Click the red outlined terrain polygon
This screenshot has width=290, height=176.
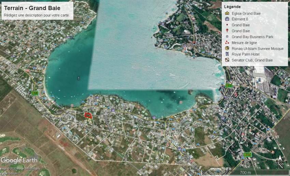point(89,115)
